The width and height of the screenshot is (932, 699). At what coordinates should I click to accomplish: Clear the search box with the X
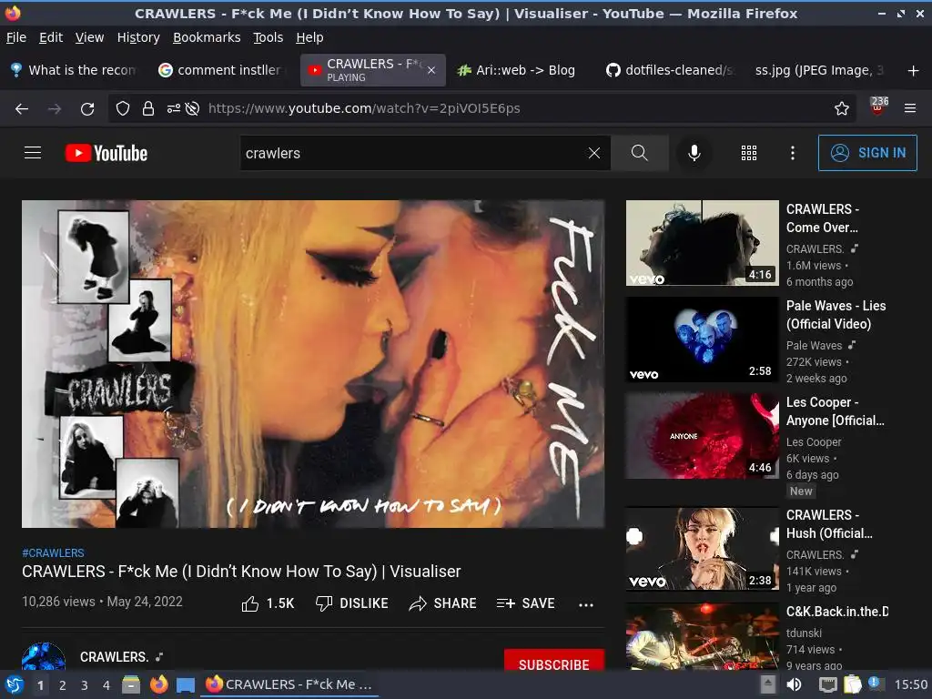(593, 153)
